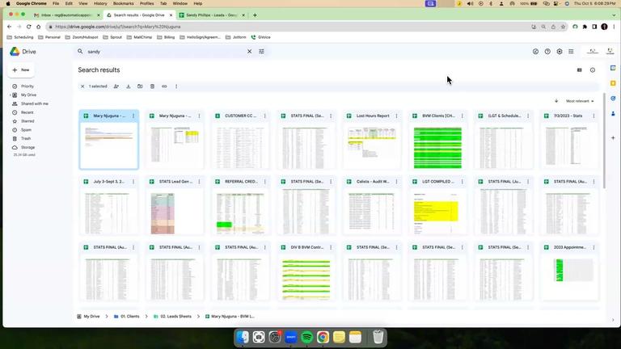Open Spotify from the Dock
Viewport: 621px width, 349px height.
(307, 337)
